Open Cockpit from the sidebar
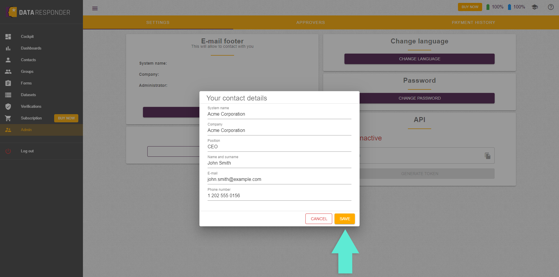This screenshot has width=559, height=277. pos(41,37)
